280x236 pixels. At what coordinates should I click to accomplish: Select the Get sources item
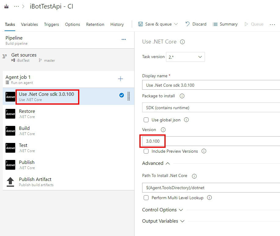tap(67, 57)
